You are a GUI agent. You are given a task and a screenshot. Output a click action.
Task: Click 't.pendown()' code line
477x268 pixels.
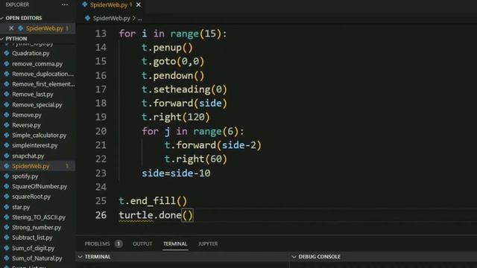tap(173, 76)
